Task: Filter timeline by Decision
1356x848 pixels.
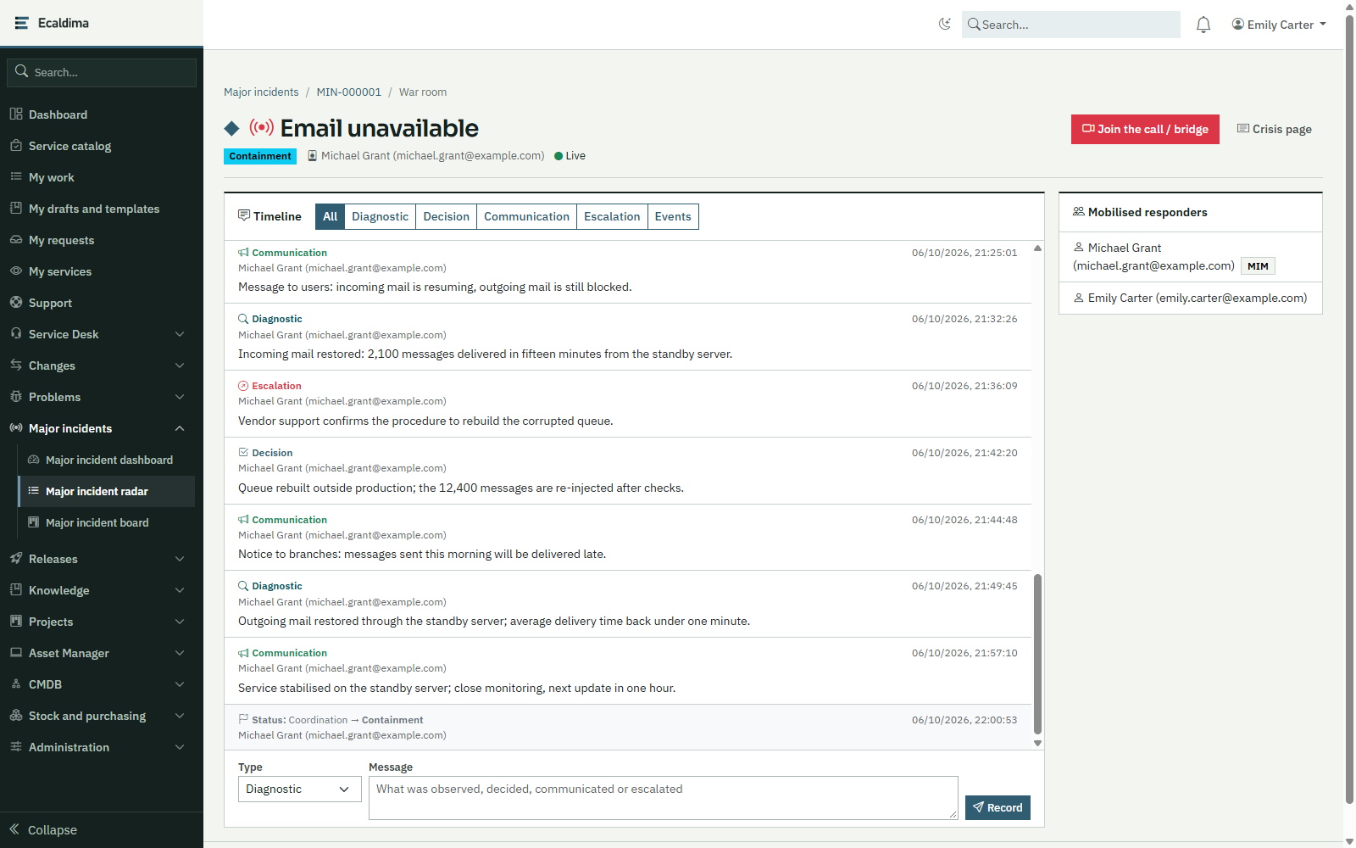Action: pyautogui.click(x=446, y=216)
